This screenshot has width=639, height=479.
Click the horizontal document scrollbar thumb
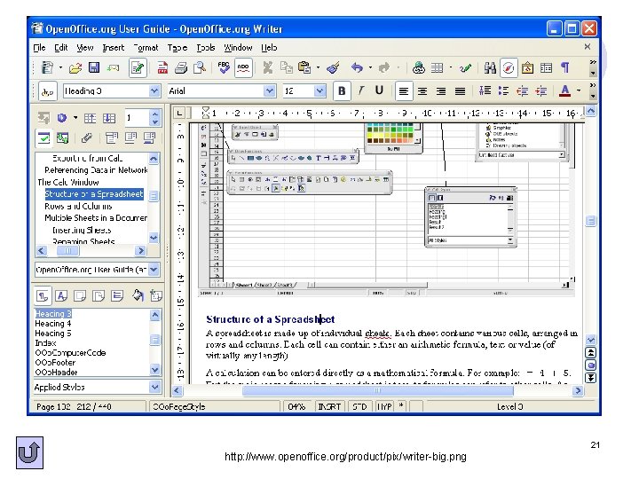click(378, 390)
